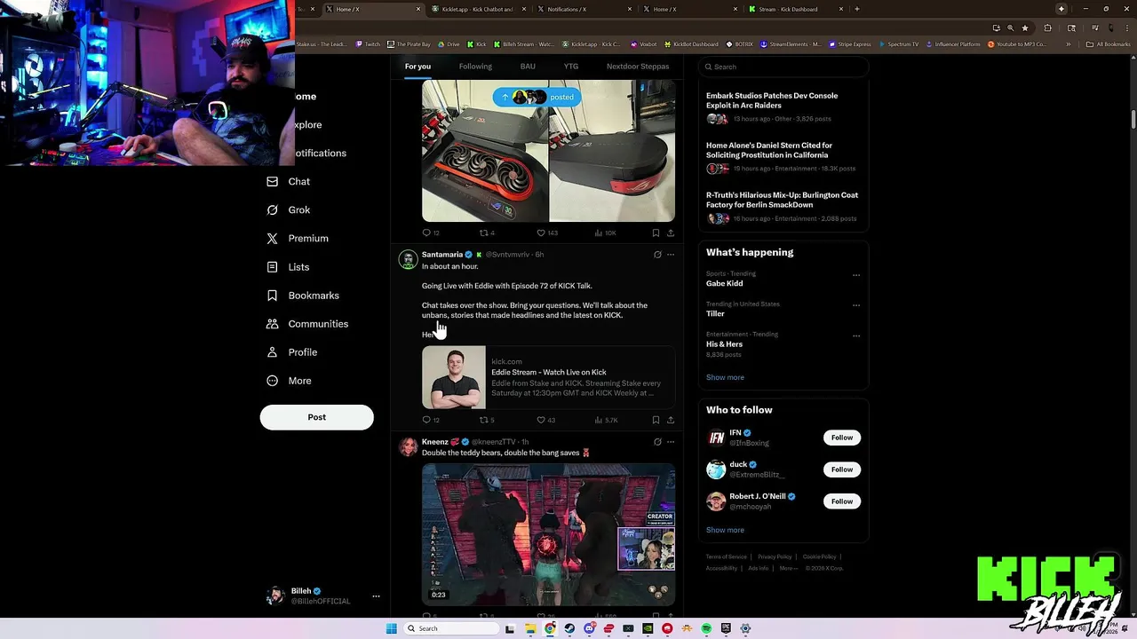Viewport: 1137px width, 639px height.
Task: Open Communities in the sidebar
Action: coord(307,324)
